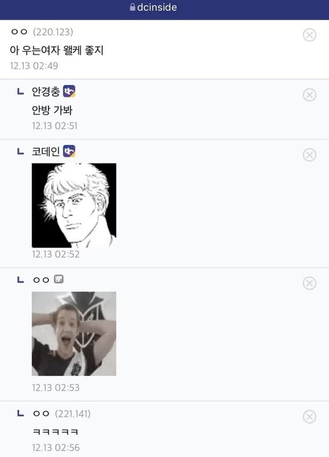Click the reply arrow icon before 안경충
Screen dimensions: 329x457
(x=20, y=91)
